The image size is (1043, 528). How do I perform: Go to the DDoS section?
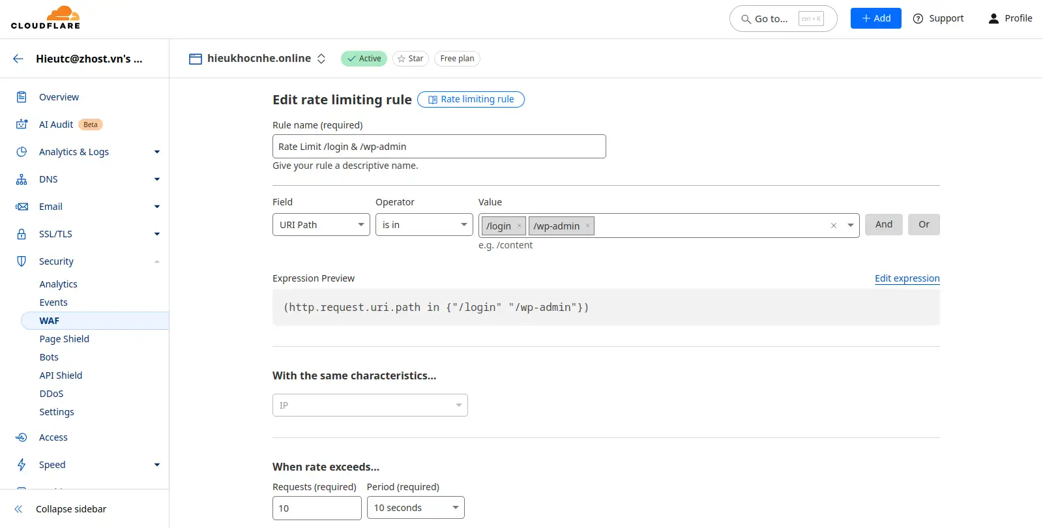click(x=51, y=394)
